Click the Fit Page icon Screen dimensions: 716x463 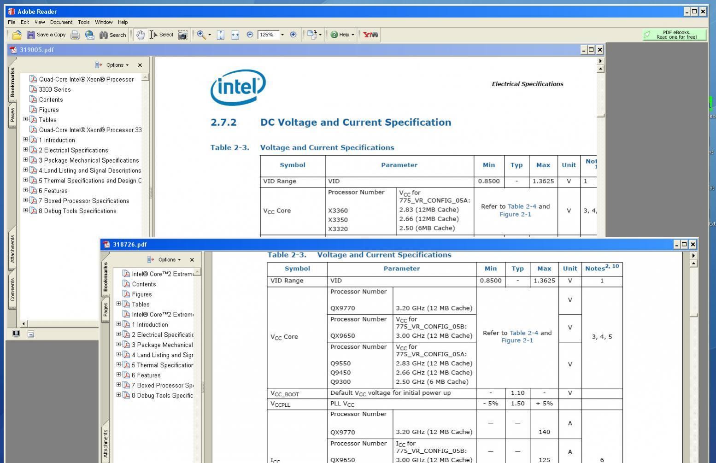click(x=221, y=35)
